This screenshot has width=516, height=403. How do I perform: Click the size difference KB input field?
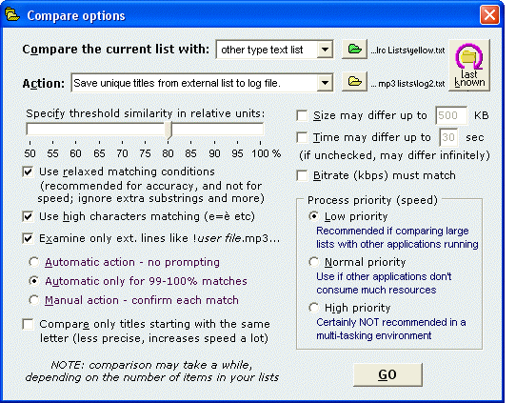click(x=451, y=115)
